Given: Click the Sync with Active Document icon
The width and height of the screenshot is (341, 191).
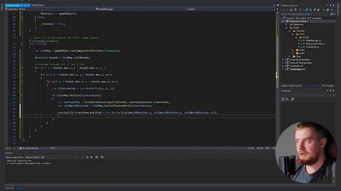Looking at the screenshot, I should 306,10.
